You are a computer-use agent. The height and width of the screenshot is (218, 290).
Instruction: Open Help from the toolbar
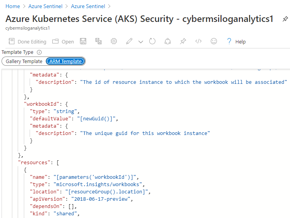coord(237,42)
